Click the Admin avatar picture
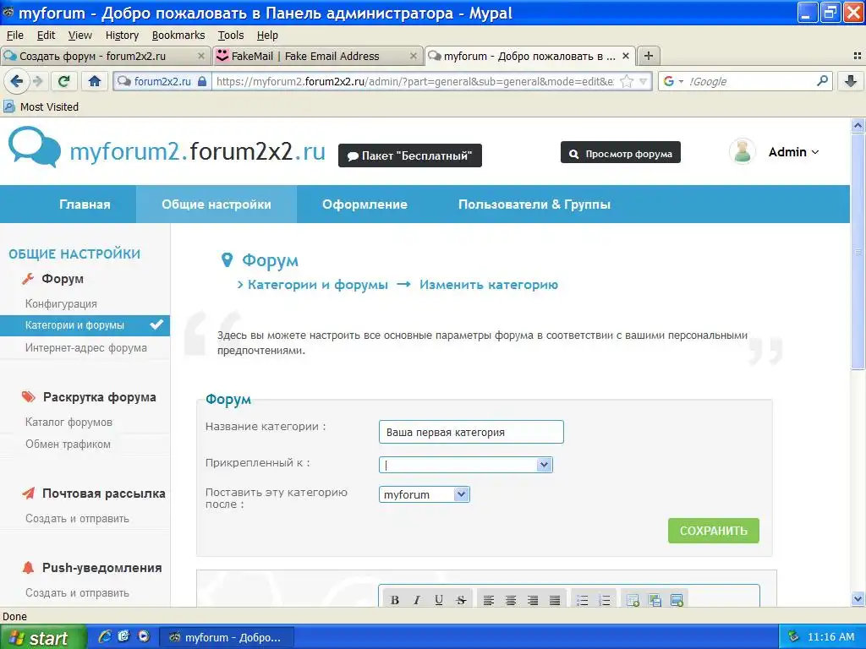This screenshot has height=649, width=866. click(x=743, y=152)
